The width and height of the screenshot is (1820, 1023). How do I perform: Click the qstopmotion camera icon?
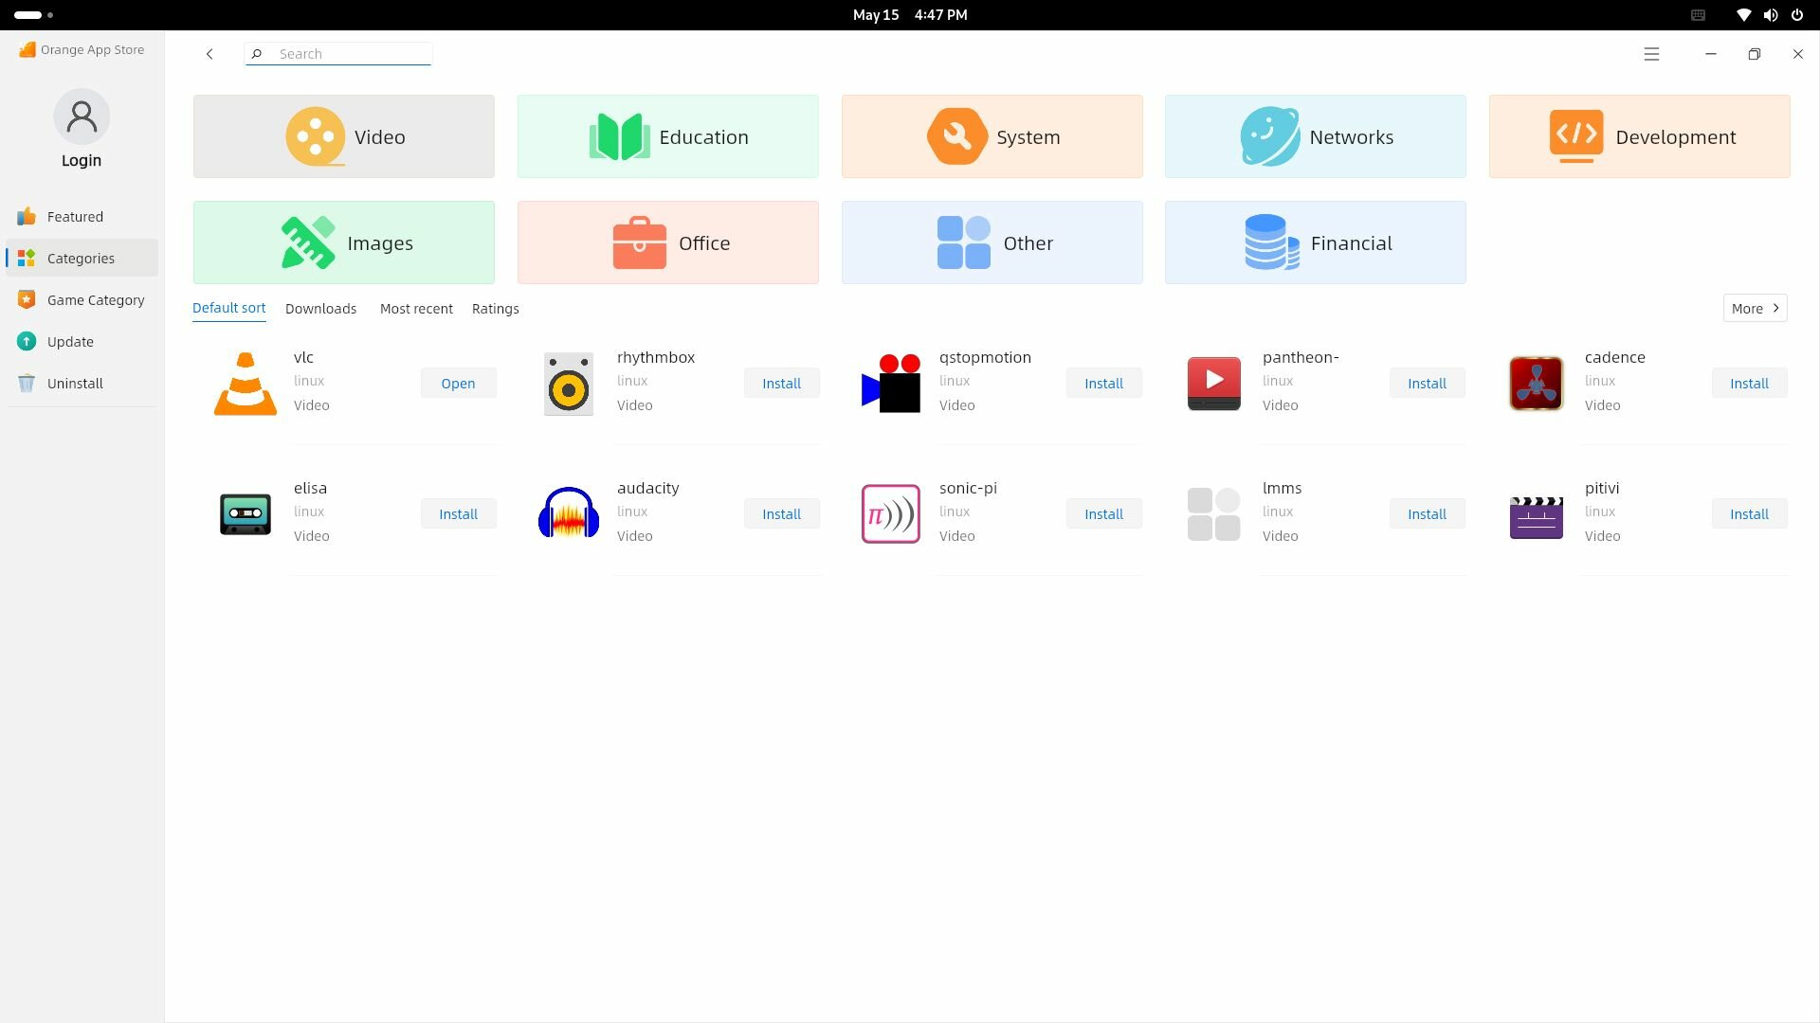pyautogui.click(x=890, y=383)
